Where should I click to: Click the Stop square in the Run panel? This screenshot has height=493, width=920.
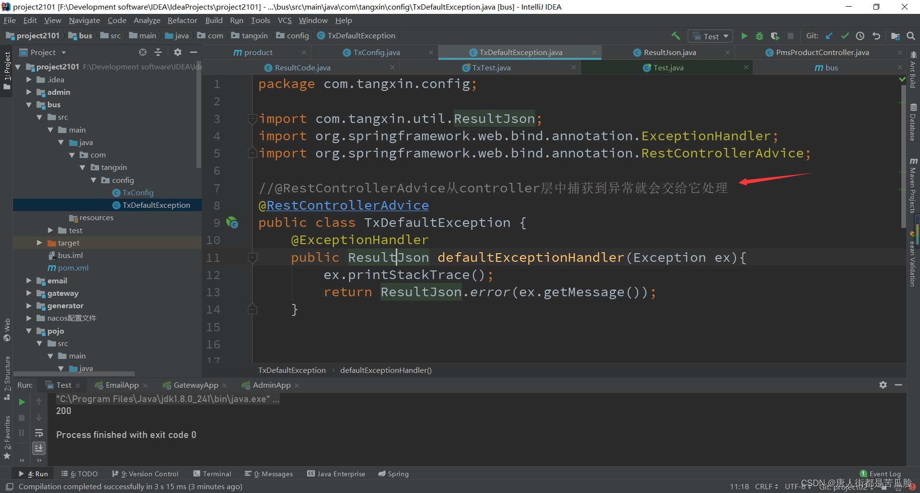click(x=22, y=417)
